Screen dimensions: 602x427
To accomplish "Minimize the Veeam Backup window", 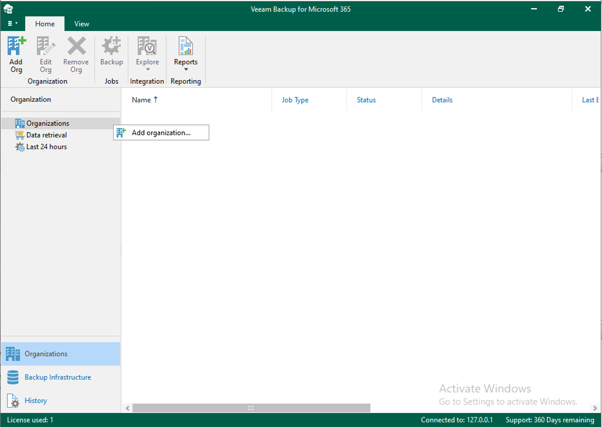I will coord(534,9).
